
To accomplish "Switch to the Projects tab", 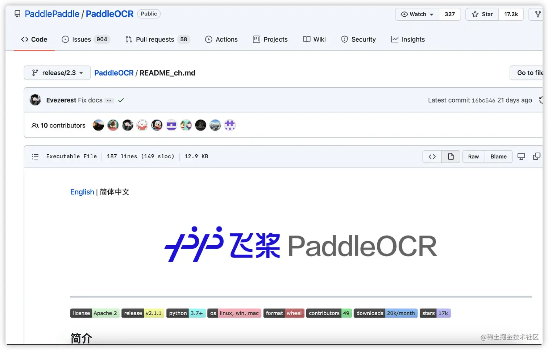I will tap(270, 39).
